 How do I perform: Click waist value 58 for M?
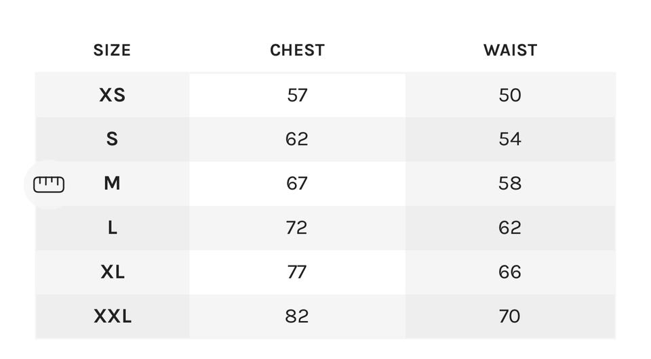click(x=510, y=183)
